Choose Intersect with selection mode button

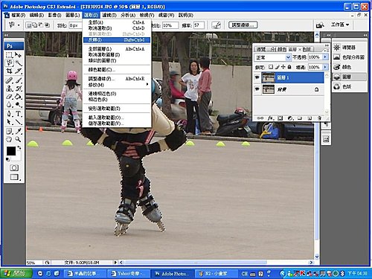pos(47,25)
